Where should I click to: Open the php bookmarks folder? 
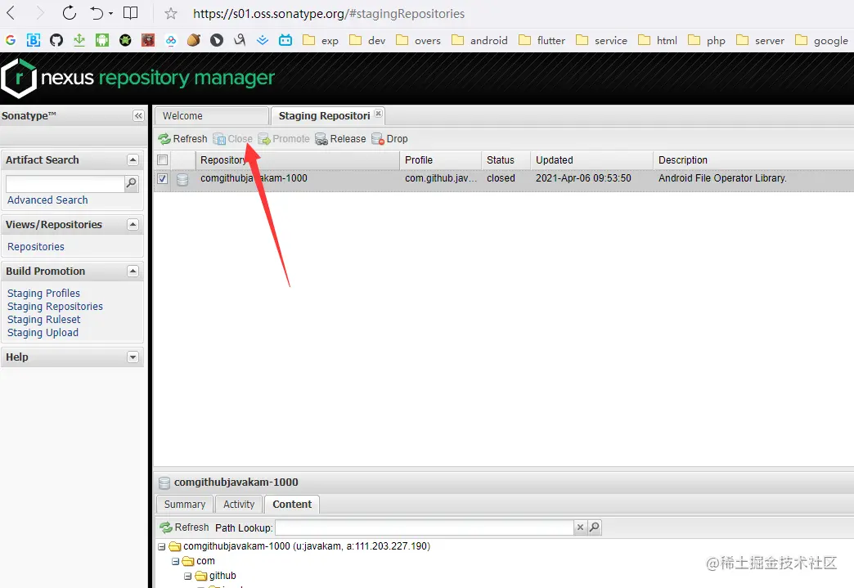tap(707, 40)
